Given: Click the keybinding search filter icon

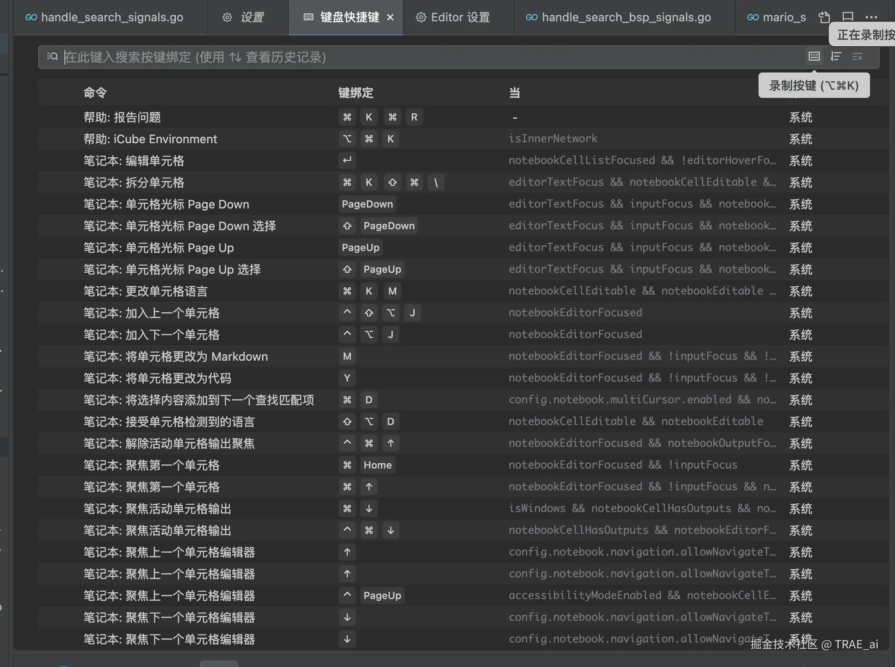Looking at the screenshot, I should (x=53, y=57).
